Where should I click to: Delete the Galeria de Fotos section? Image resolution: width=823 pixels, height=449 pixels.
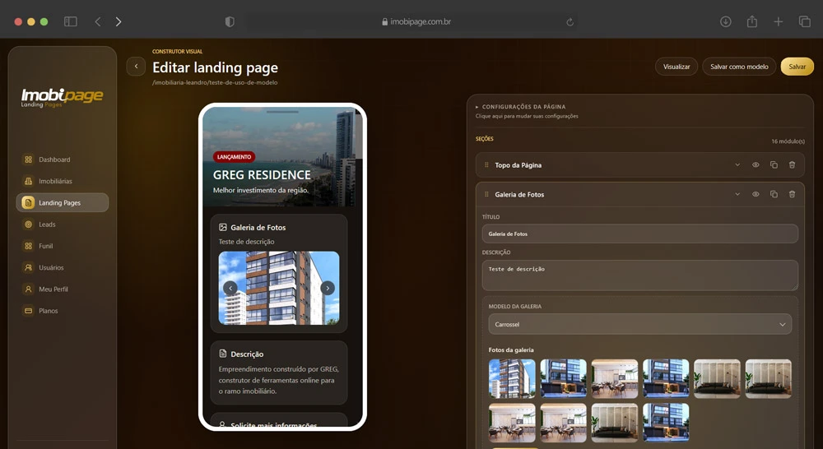click(x=792, y=194)
